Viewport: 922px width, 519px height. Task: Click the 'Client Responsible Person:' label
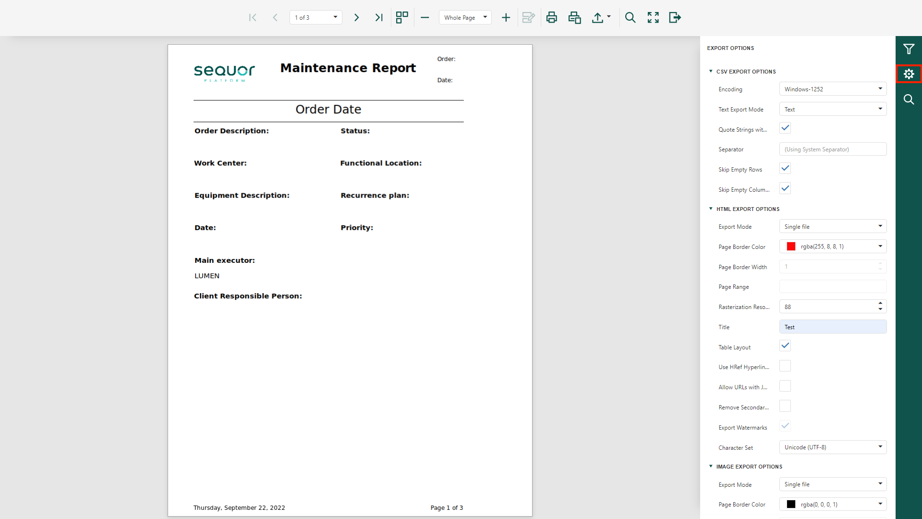coord(248,296)
